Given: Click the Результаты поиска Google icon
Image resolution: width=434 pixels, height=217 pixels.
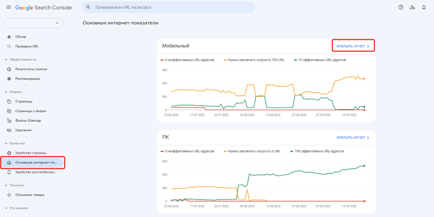Looking at the screenshot, I should tap(9, 69).
